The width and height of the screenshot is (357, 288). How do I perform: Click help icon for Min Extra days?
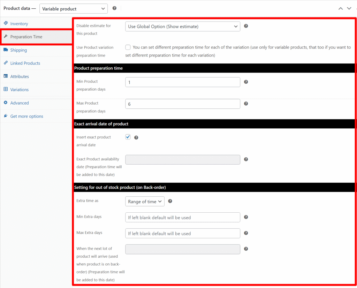tap(246, 217)
